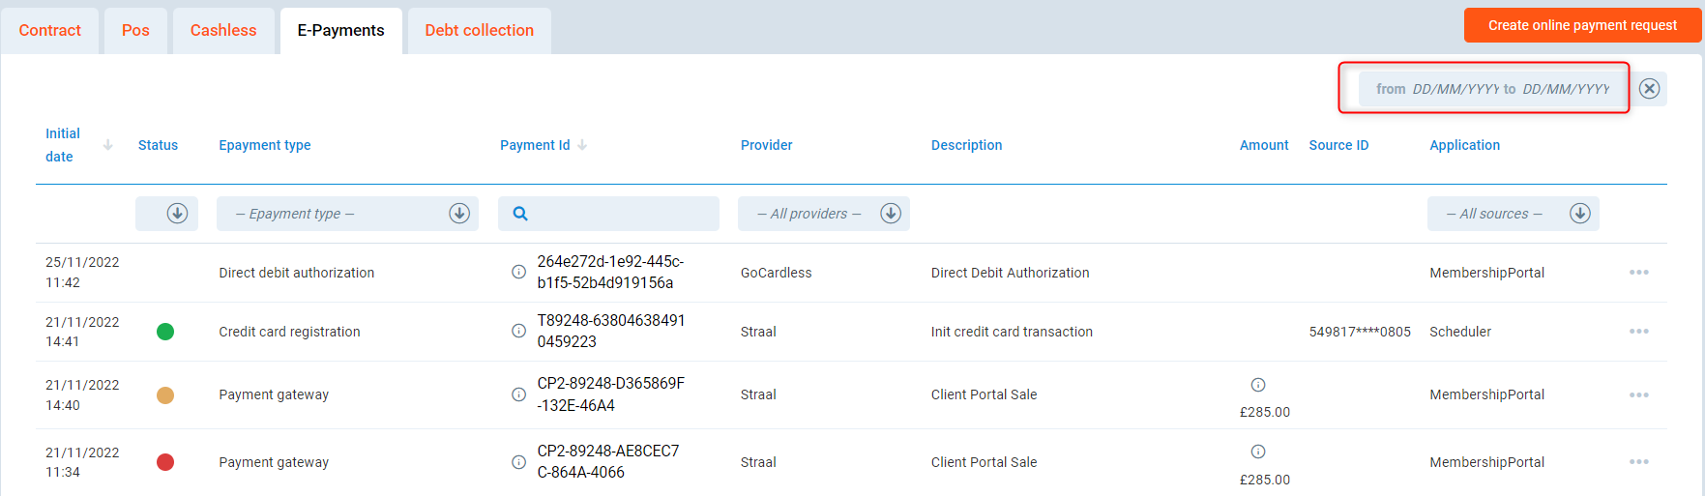Open the Debt collection tab
The image size is (1705, 496).
click(479, 31)
